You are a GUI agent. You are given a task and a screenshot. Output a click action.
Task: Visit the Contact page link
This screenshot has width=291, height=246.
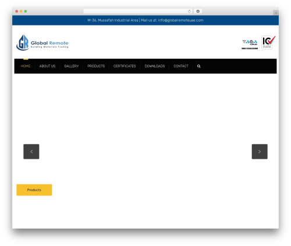181,66
